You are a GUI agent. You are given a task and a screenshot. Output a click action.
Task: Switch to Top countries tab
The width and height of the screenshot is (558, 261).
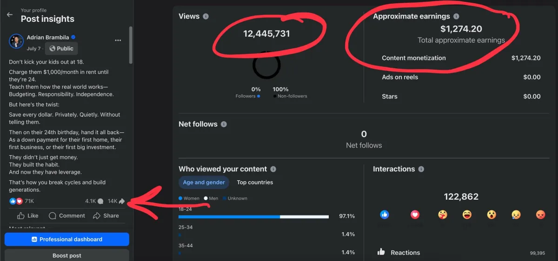coord(255,183)
